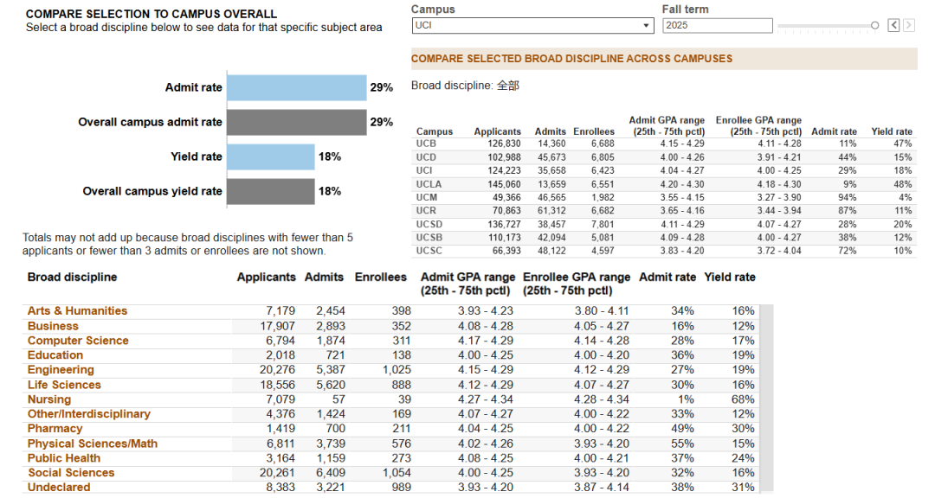This screenshot has width=935, height=498.
Task: Choose the Computer Science discipline
Action: click(x=78, y=341)
